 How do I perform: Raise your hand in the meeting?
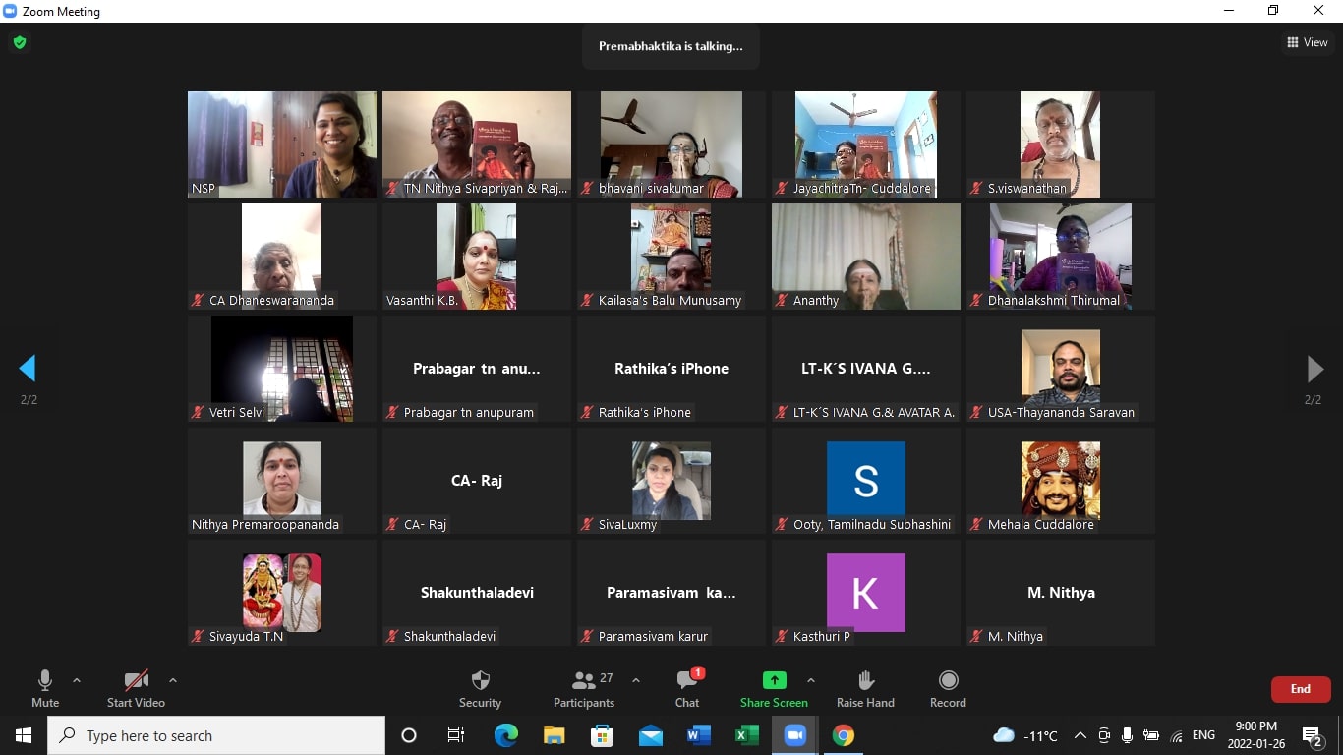point(865,688)
